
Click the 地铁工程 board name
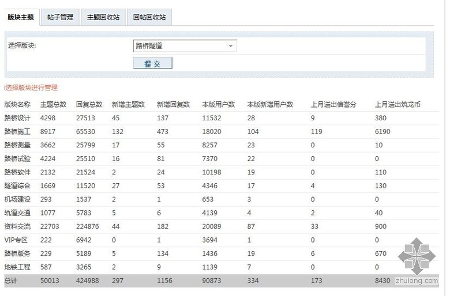click(17, 267)
